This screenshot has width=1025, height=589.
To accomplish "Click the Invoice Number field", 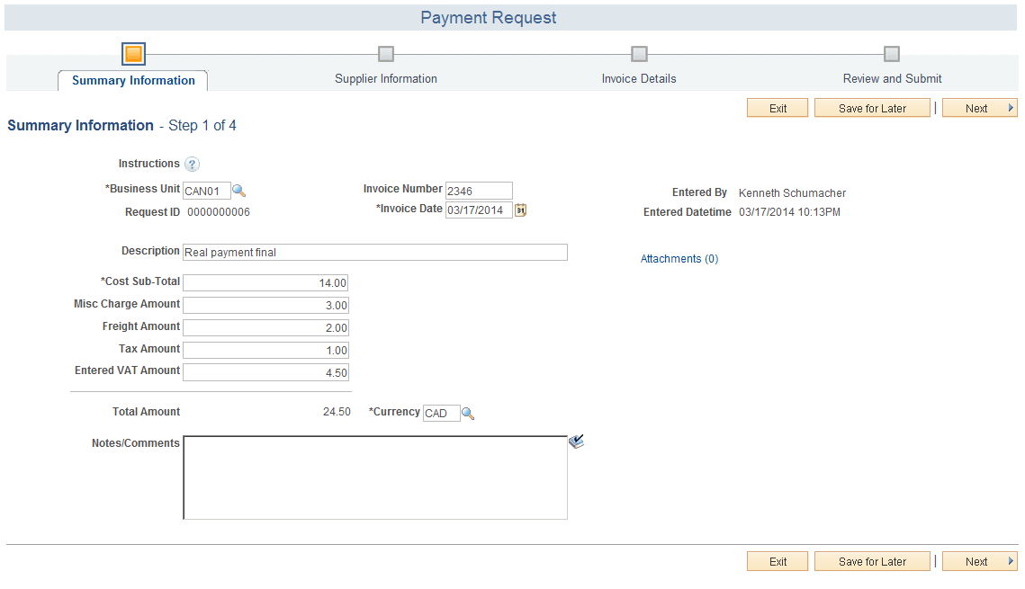I will click(x=478, y=190).
